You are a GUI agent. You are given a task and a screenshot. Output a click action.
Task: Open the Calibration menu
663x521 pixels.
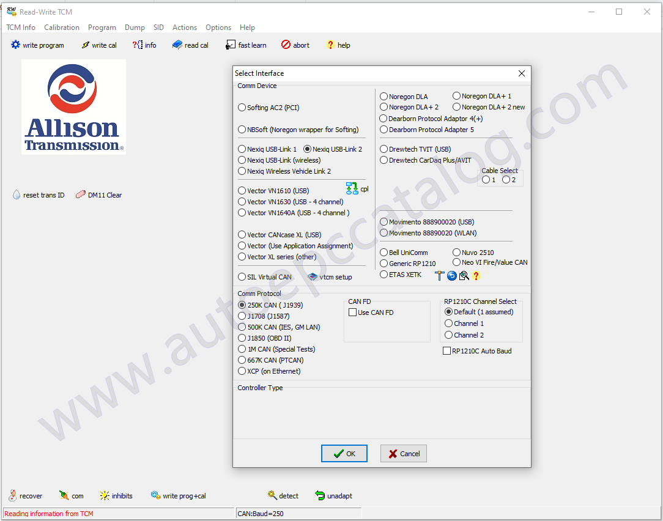click(x=62, y=27)
